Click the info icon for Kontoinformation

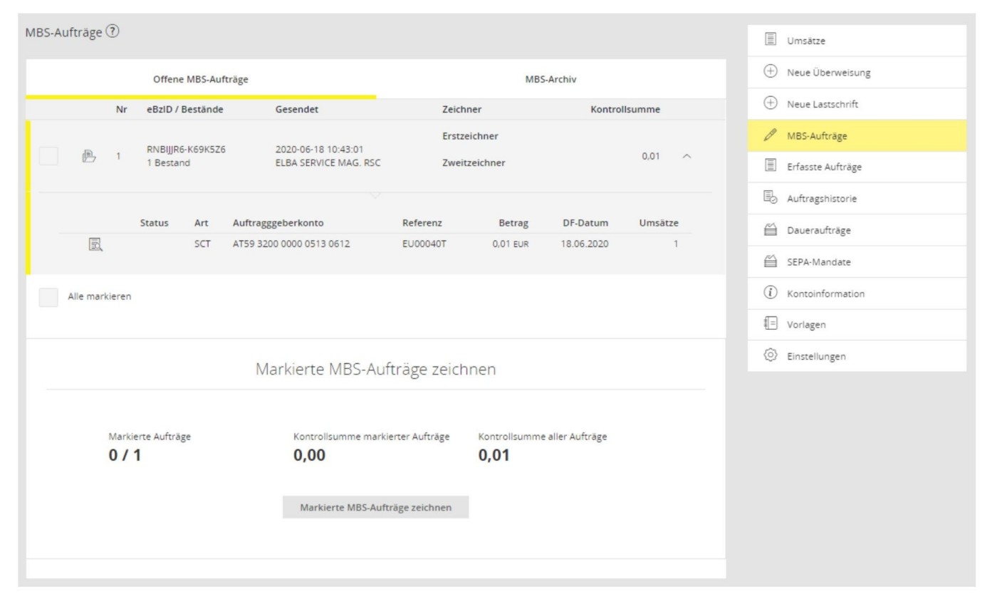[x=770, y=293]
